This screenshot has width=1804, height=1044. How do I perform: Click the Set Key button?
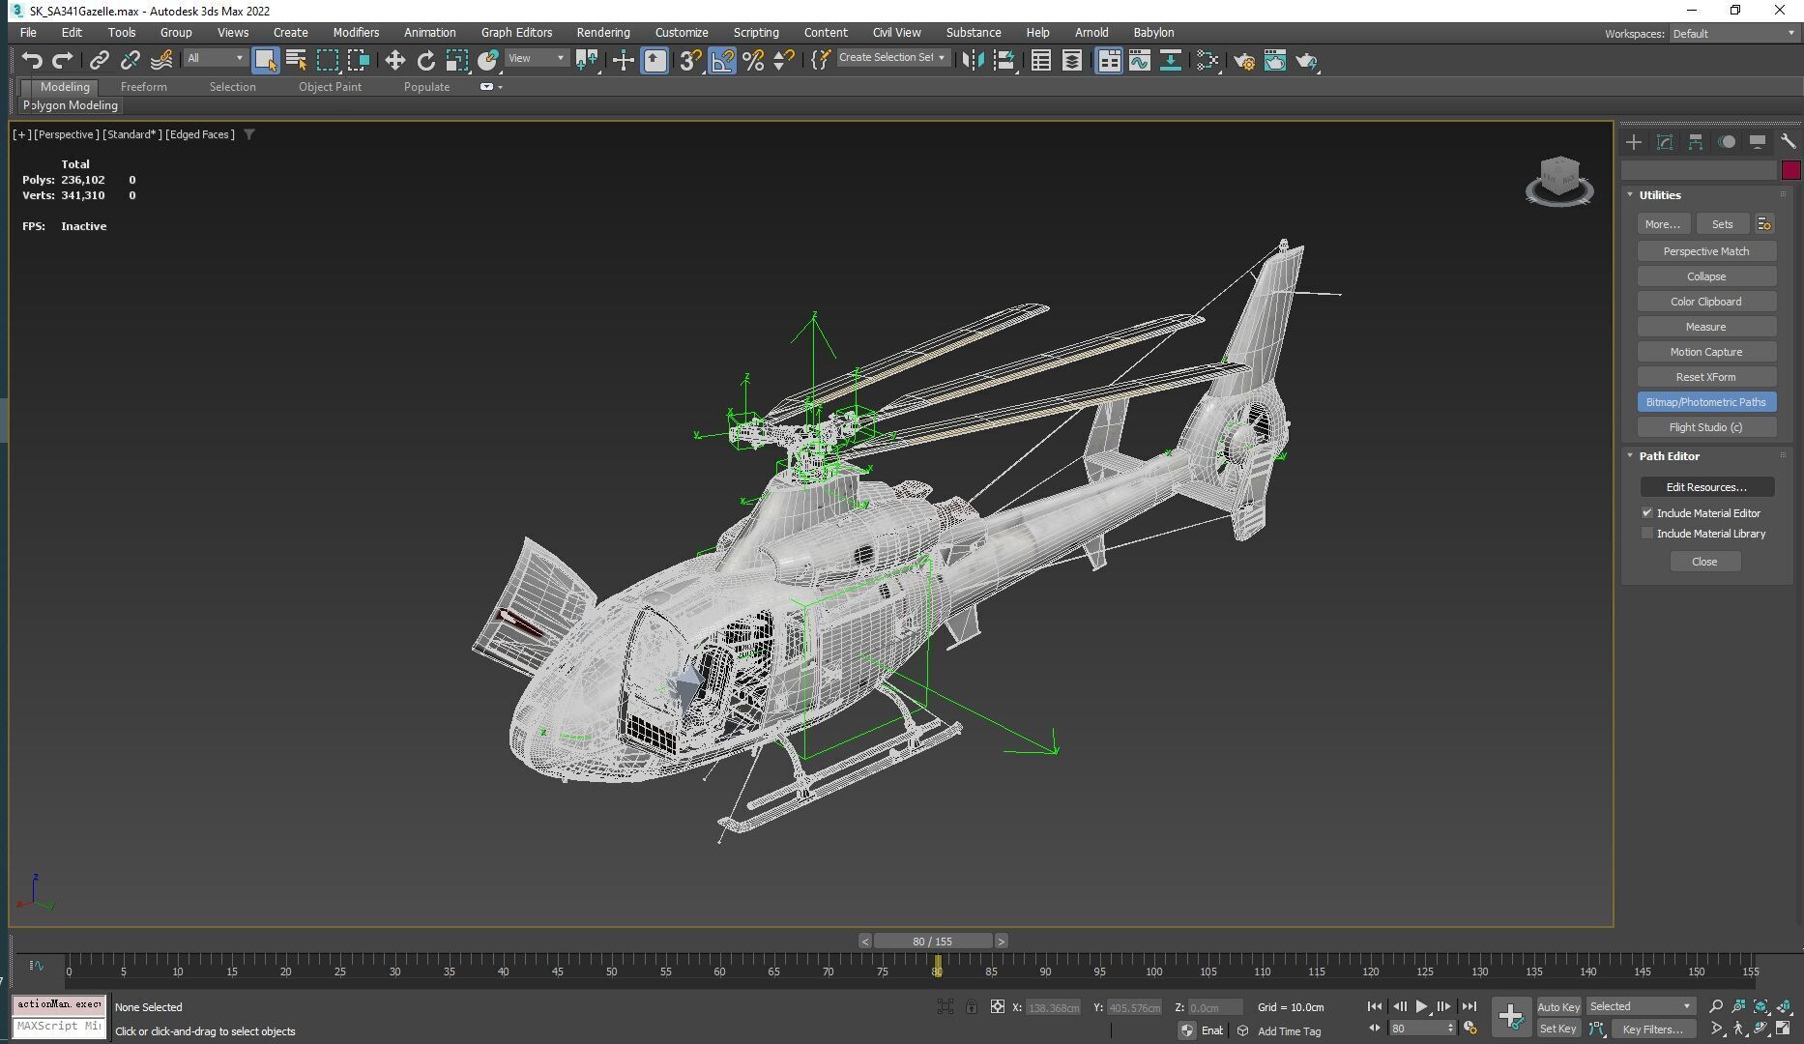click(x=1557, y=1029)
